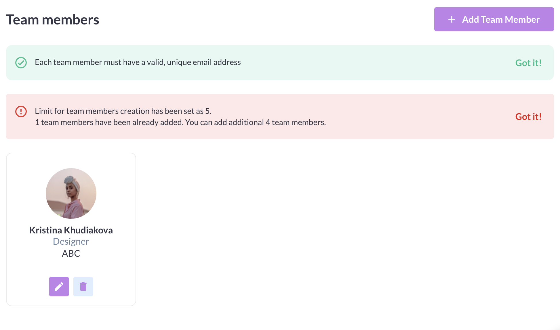Click the green checkmark circle icon
Viewport: 560px width, 330px height.
pos(21,63)
